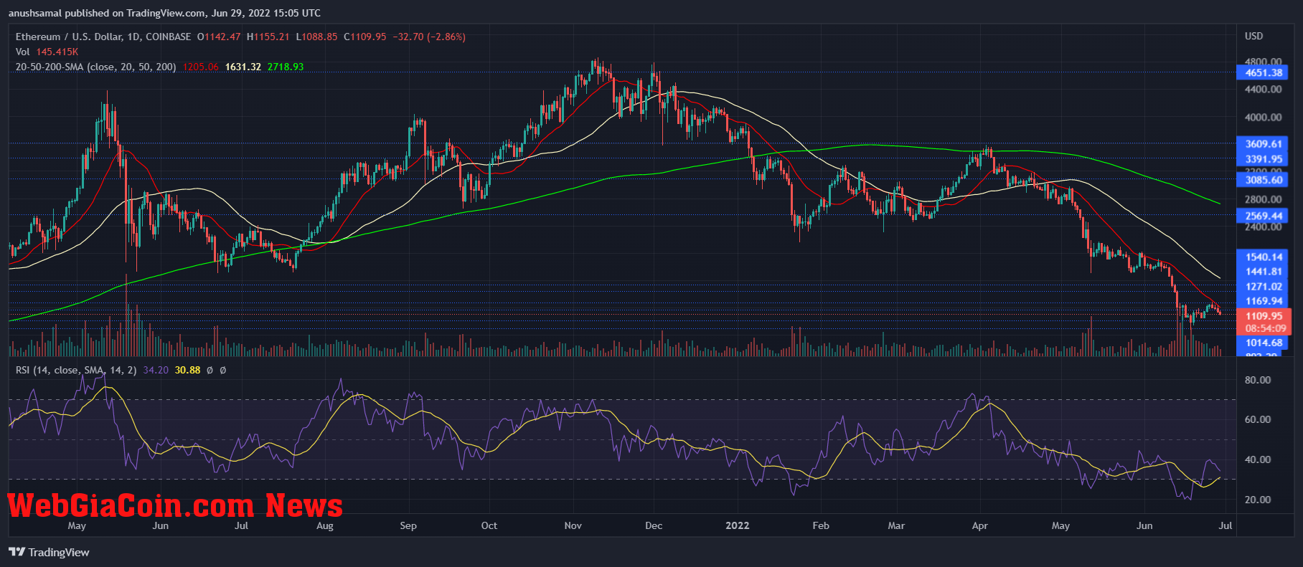Click the countdown timer 08:54:09
Screen dimensions: 1303x567
pos(1265,328)
